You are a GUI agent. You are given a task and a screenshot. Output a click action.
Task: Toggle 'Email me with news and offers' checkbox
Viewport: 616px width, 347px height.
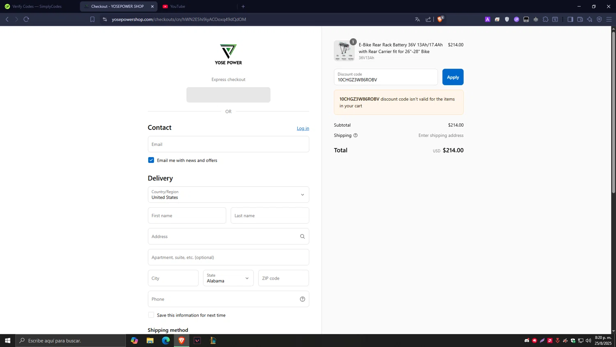tap(151, 160)
